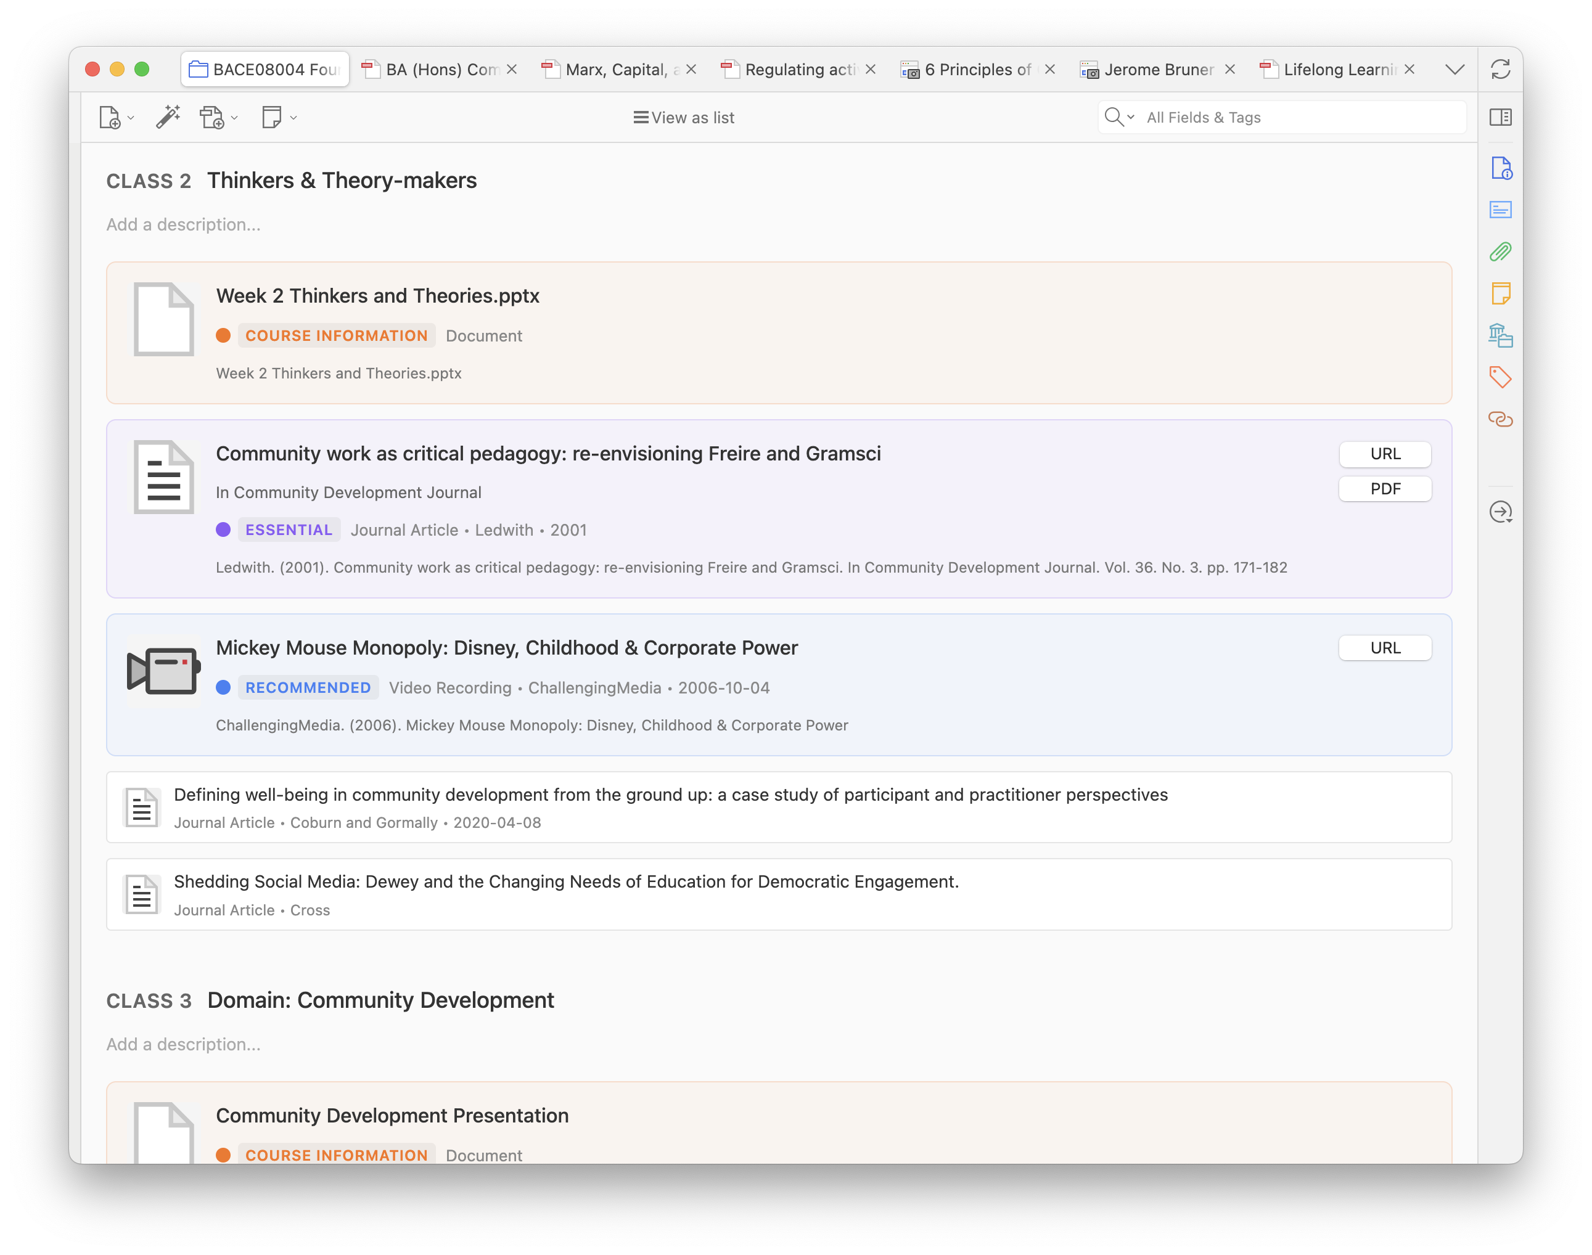Viewport: 1592px width, 1255px height.
Task: Click the magic wand add-by-identifier icon
Action: click(x=168, y=117)
